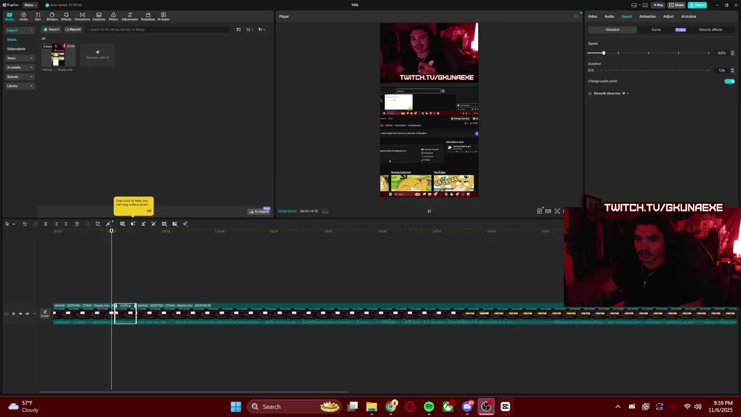Click the fullscreen preview icon in player
This screenshot has width=741, height=417.
pyautogui.click(x=557, y=211)
